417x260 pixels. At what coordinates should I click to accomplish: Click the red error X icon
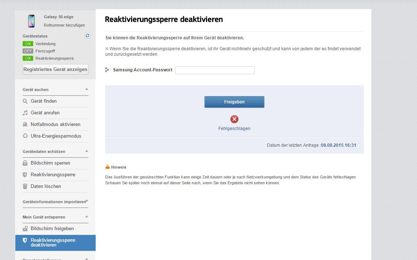tap(234, 119)
